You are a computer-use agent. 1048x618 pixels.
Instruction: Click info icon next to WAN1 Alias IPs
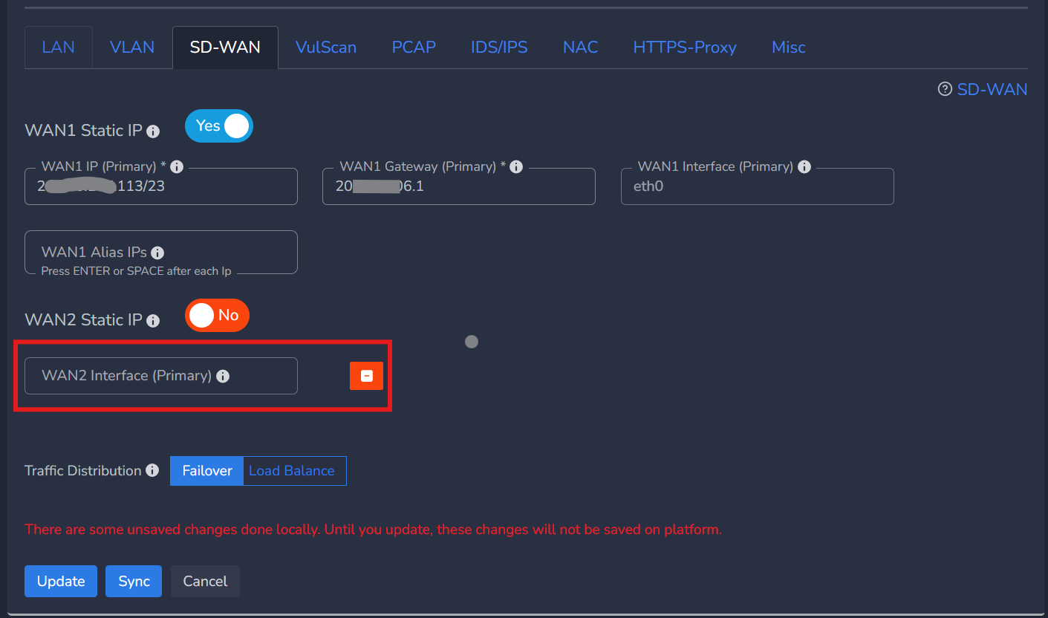[x=157, y=253]
